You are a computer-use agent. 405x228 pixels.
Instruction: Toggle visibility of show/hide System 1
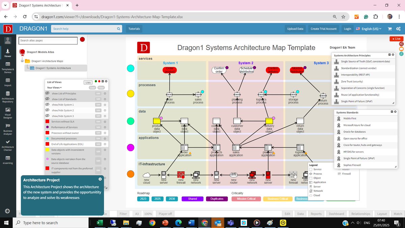47,105
